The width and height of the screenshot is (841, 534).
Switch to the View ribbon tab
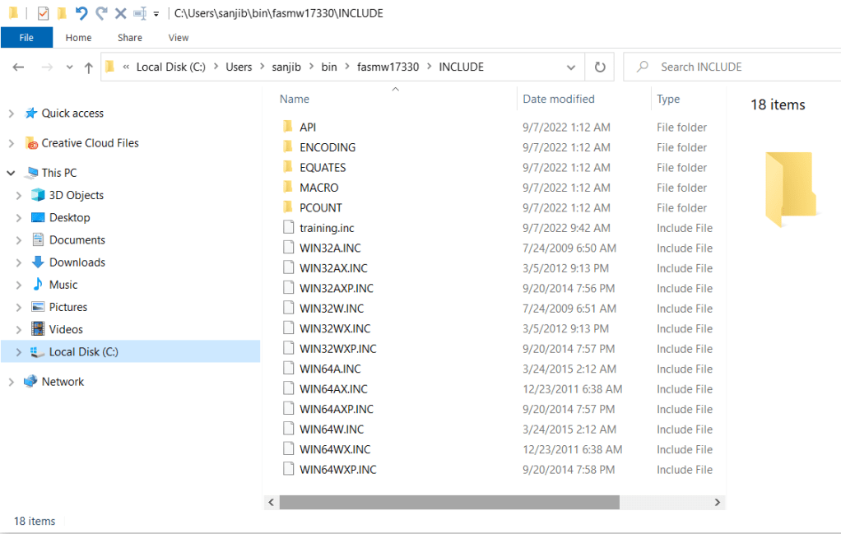179,38
